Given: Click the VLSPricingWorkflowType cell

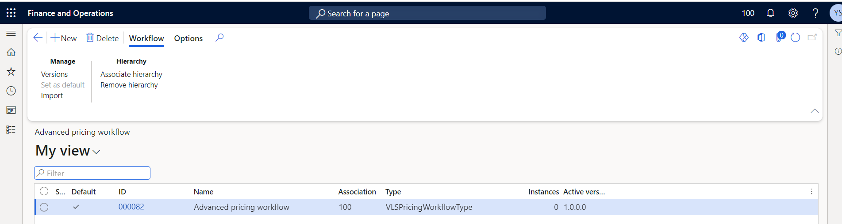Looking at the screenshot, I should pos(429,207).
